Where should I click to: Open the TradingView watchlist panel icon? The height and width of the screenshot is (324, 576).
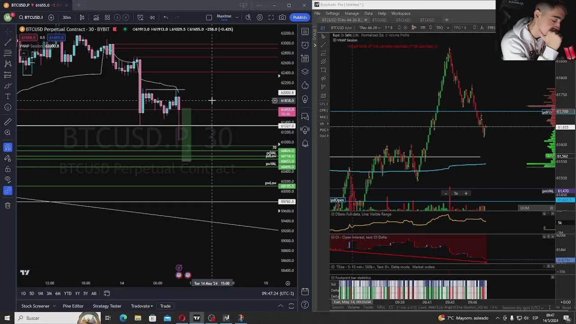(305, 31)
